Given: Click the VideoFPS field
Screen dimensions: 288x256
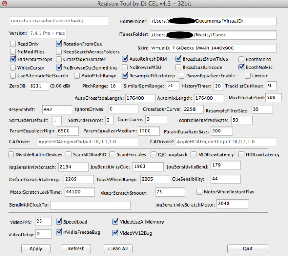Looking at the screenshot, I should [x=43, y=221].
